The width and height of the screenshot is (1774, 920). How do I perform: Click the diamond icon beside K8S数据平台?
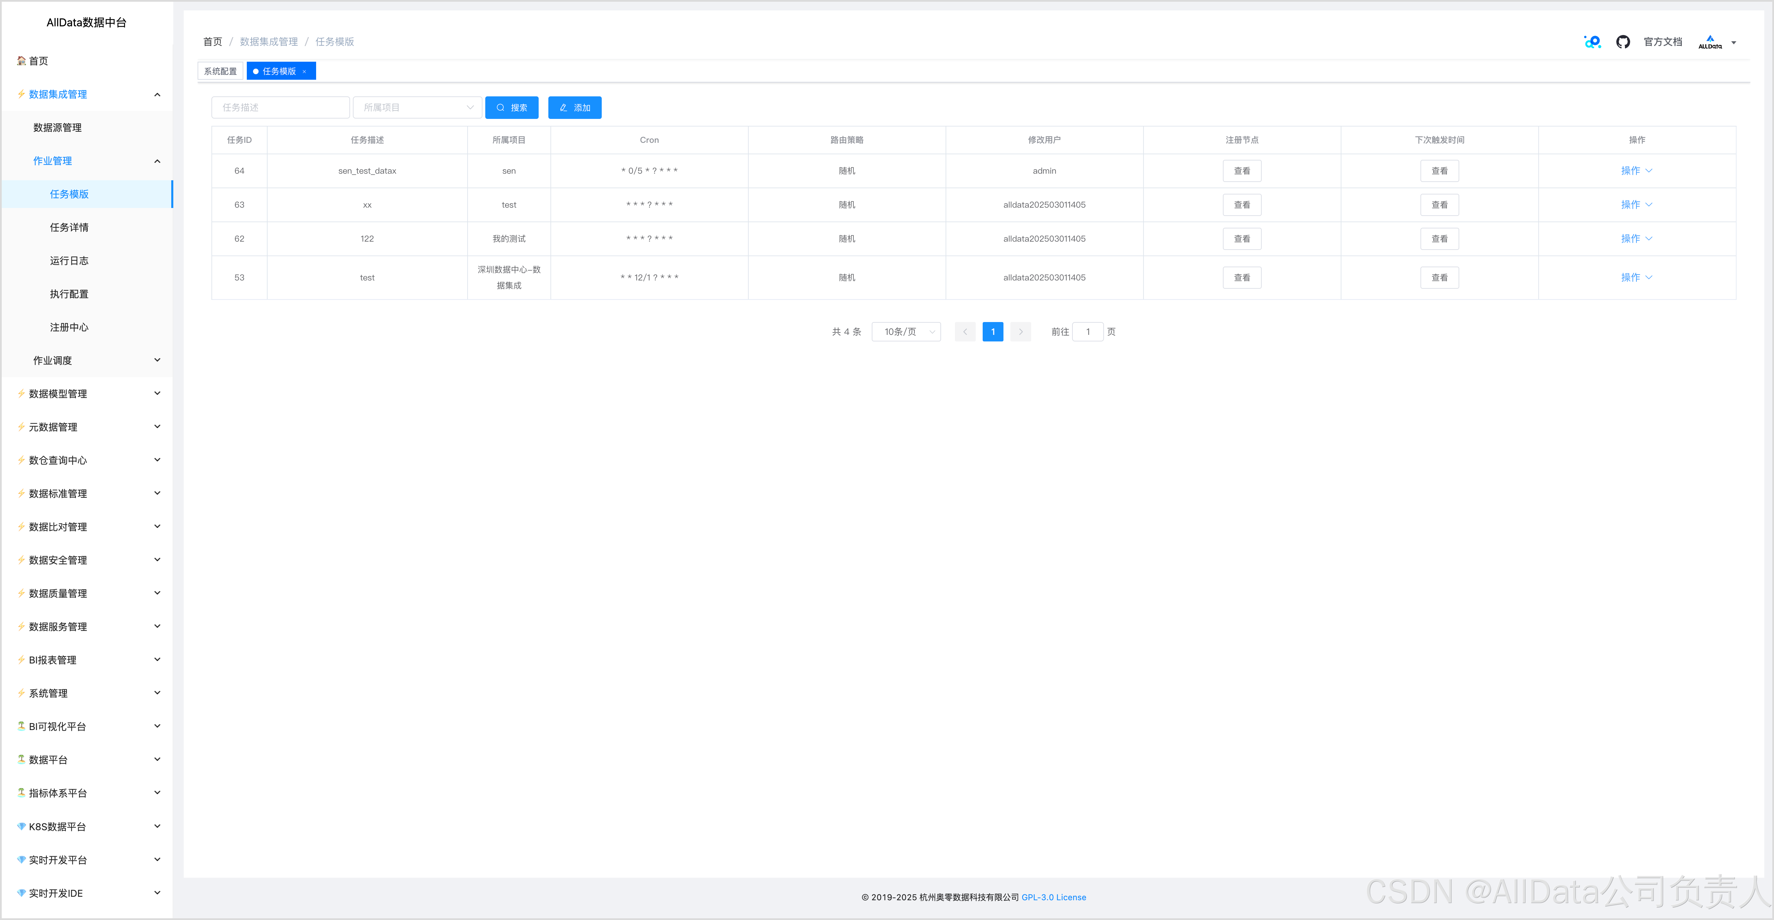[21, 826]
